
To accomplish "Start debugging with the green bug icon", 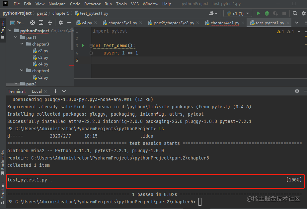I will tap(267, 13).
